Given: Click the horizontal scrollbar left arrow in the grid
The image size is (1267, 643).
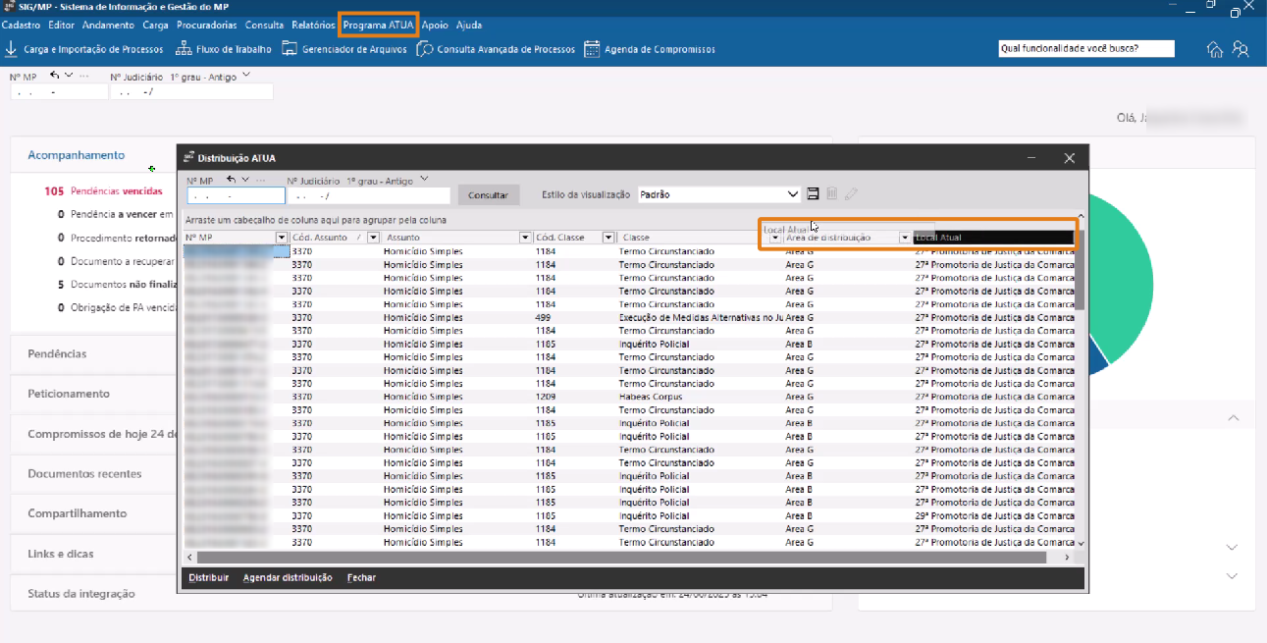Looking at the screenshot, I should [x=188, y=557].
